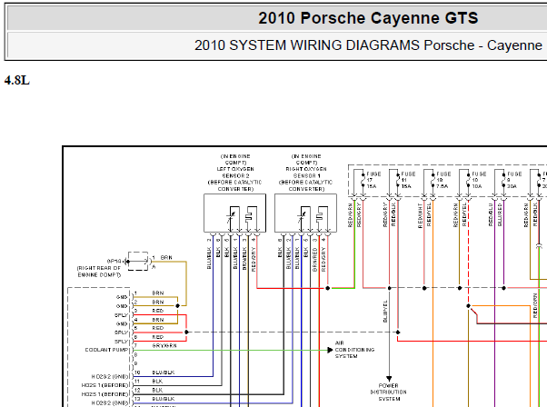Viewport: 547px width, 407px height.
Task: Click the 'BRN' label next to the SP1A connector
Action: 166,257
